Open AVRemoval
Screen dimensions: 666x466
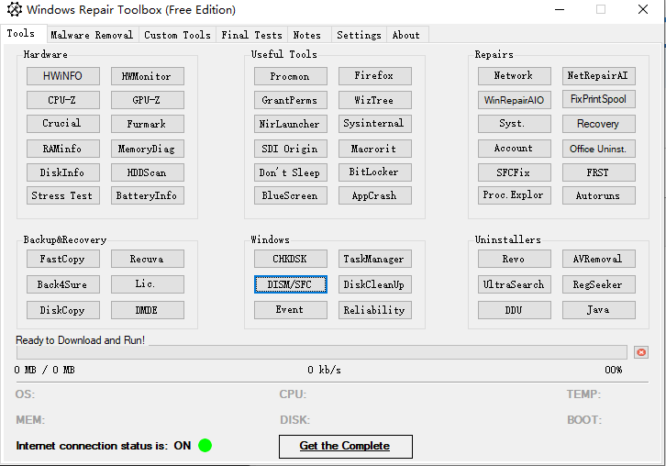[599, 259]
